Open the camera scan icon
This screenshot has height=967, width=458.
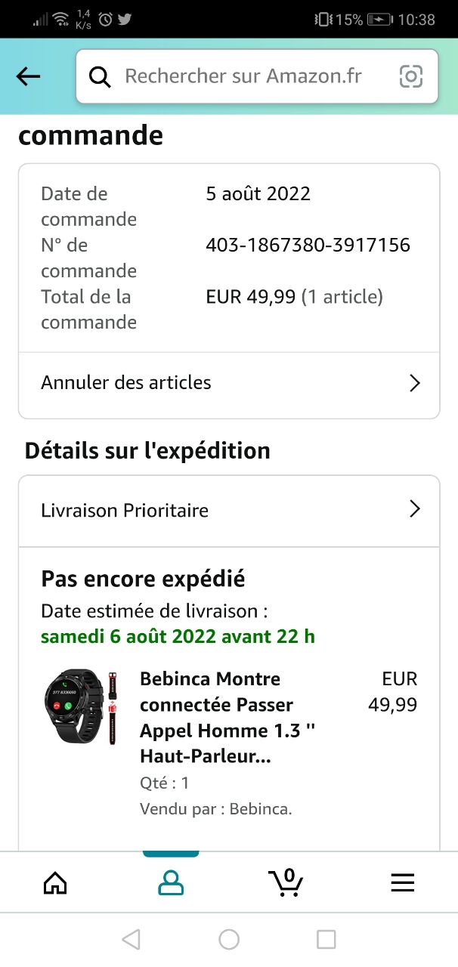click(x=410, y=76)
